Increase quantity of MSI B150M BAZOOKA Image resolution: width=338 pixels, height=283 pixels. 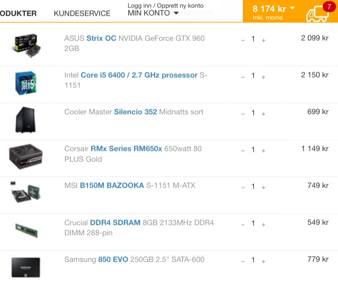pos(264,188)
